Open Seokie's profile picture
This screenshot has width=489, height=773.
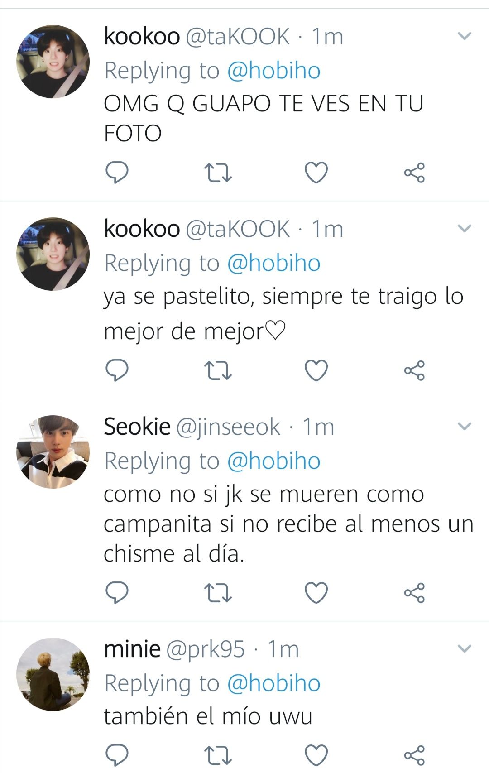tap(53, 452)
